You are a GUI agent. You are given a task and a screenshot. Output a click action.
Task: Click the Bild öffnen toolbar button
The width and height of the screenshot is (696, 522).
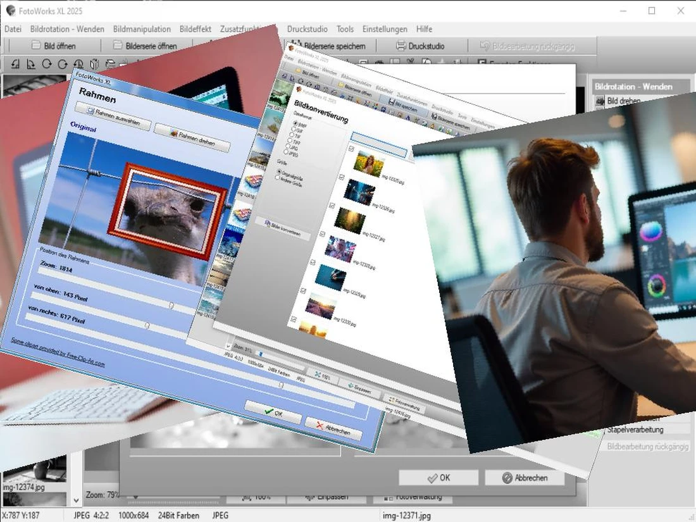tap(54, 46)
